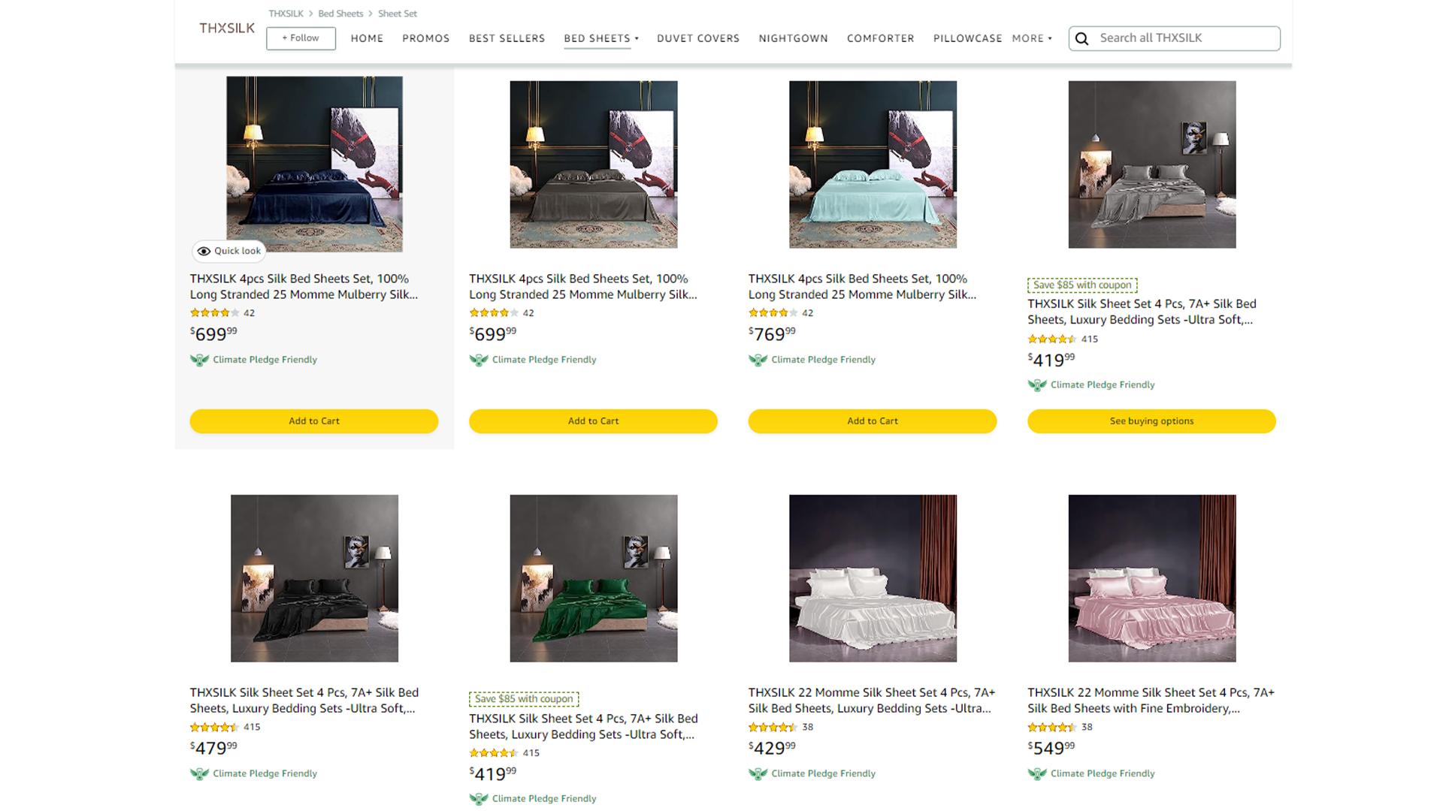1443x811 pixels.
Task: Select the Save $85 coupon badge on gray sheets
Action: coord(1082,285)
